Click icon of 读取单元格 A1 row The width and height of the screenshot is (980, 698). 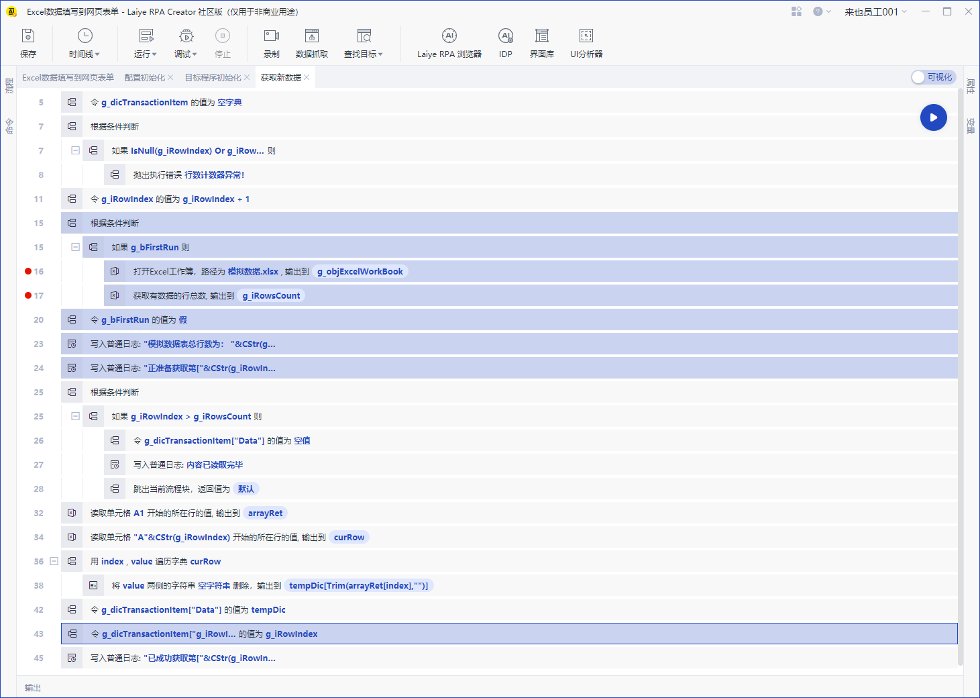72,513
